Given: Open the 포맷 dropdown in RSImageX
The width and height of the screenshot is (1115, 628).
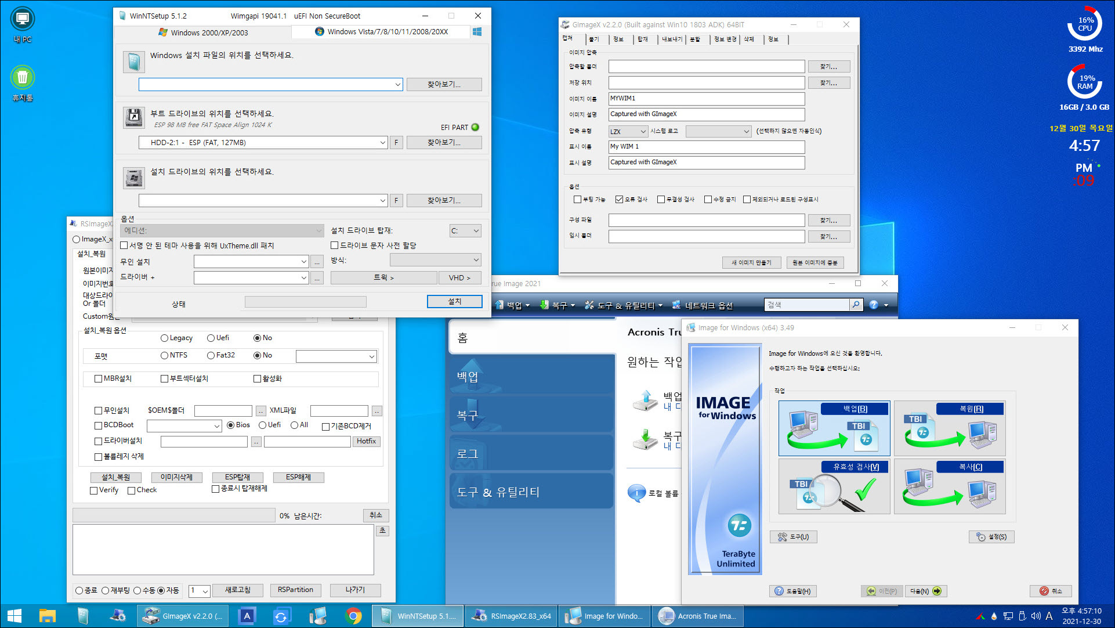Looking at the screenshot, I should [336, 356].
